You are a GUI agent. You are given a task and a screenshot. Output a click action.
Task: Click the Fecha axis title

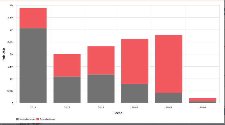coord(118,113)
